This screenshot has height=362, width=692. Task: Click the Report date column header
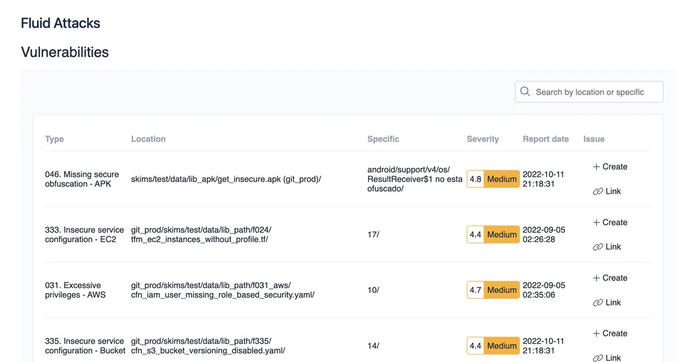(x=546, y=139)
